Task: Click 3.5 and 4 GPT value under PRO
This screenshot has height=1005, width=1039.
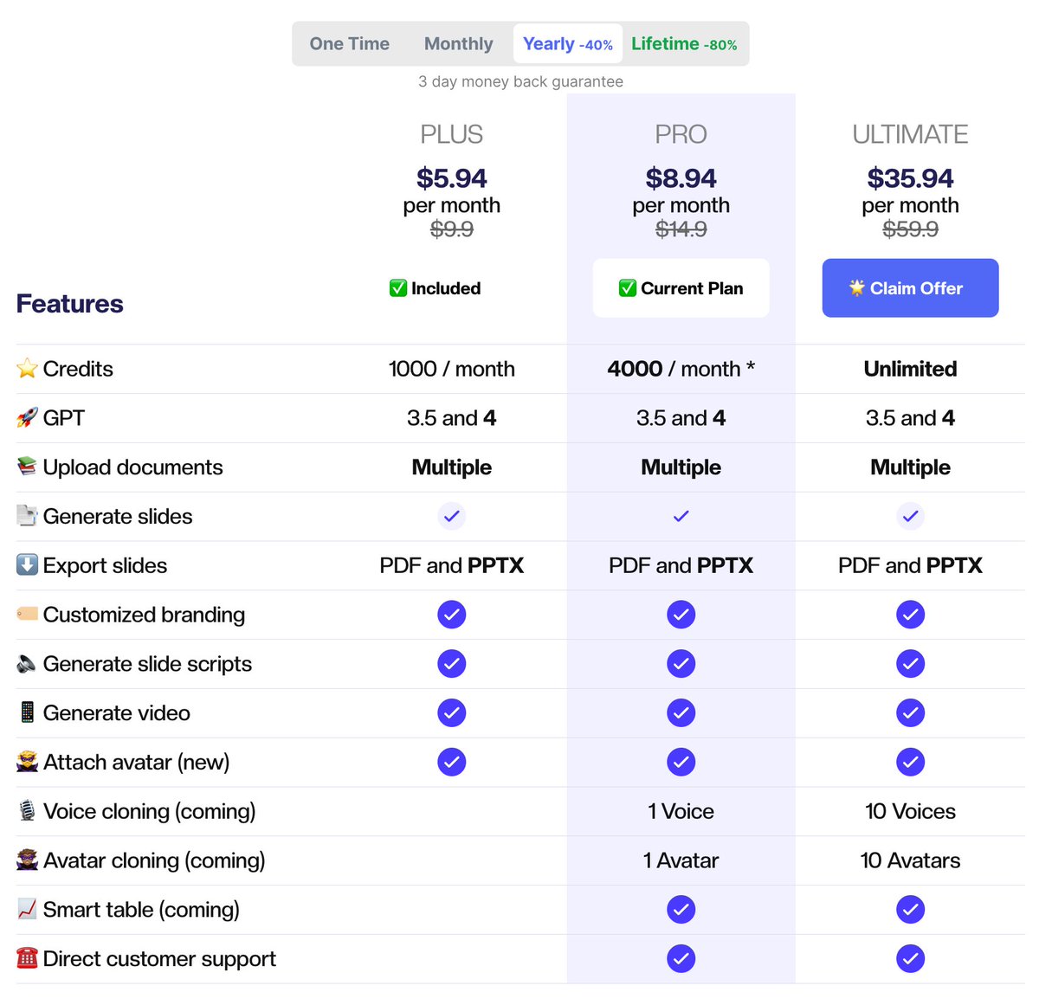Action: click(x=681, y=418)
